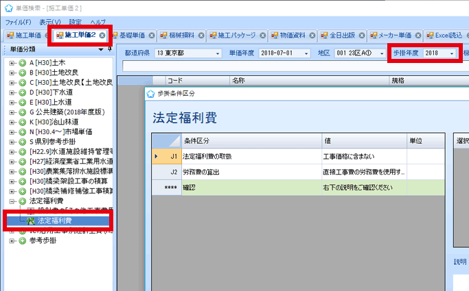Click 直接工事の労務費を使用 value cell in J2 row
The height and width of the screenshot is (291, 469).
[363, 171]
